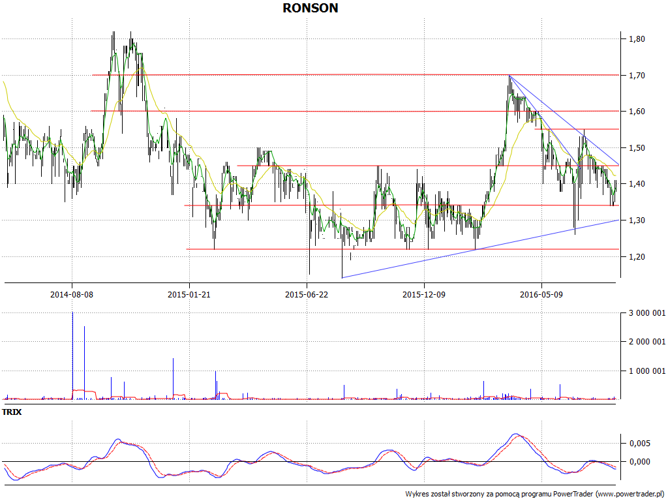Click the RONSON chart title
Viewport: 668px width, 501px height.
tap(310, 8)
